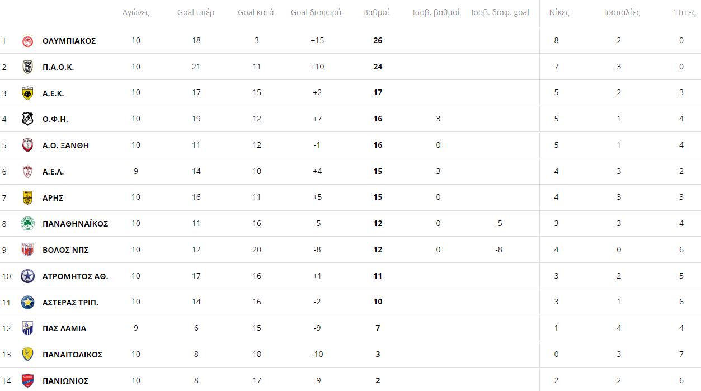Click the Panionios red-blue shield logo

[x=27, y=381]
